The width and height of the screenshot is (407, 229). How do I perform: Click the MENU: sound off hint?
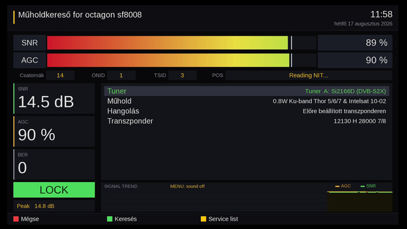pyautogui.click(x=188, y=186)
